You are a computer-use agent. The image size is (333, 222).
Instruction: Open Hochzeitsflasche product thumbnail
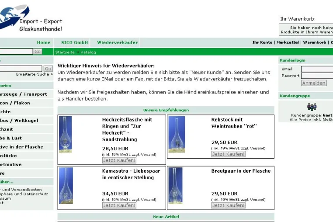pos(66,135)
